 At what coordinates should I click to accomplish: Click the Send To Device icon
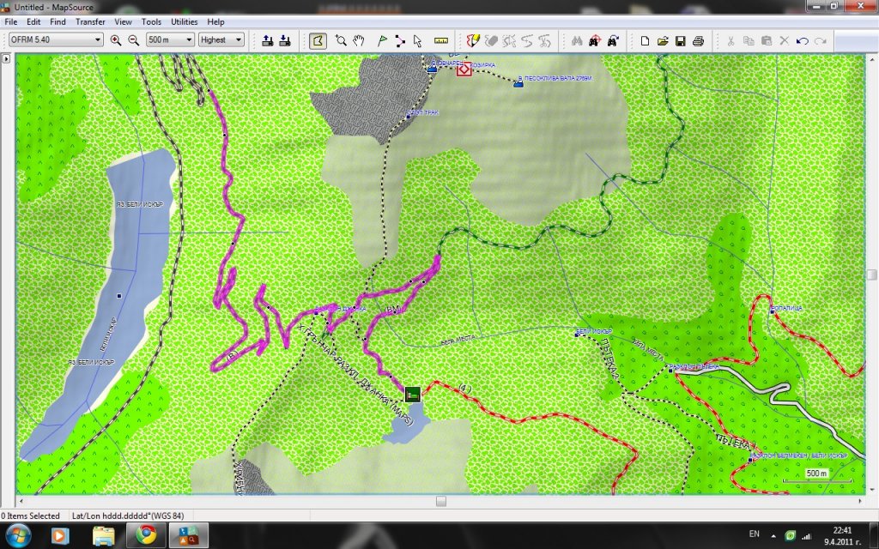tap(267, 40)
